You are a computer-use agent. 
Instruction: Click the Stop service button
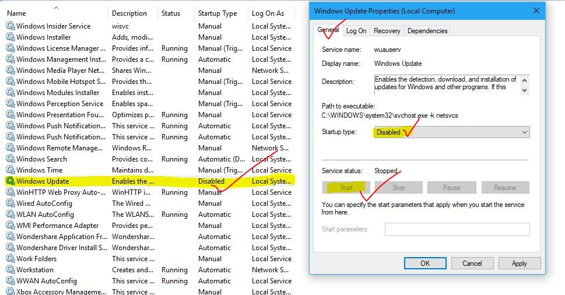click(398, 188)
